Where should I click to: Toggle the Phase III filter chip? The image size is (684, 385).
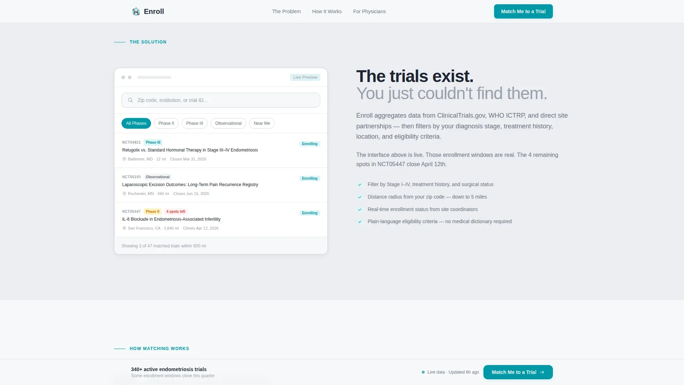pyautogui.click(x=195, y=123)
